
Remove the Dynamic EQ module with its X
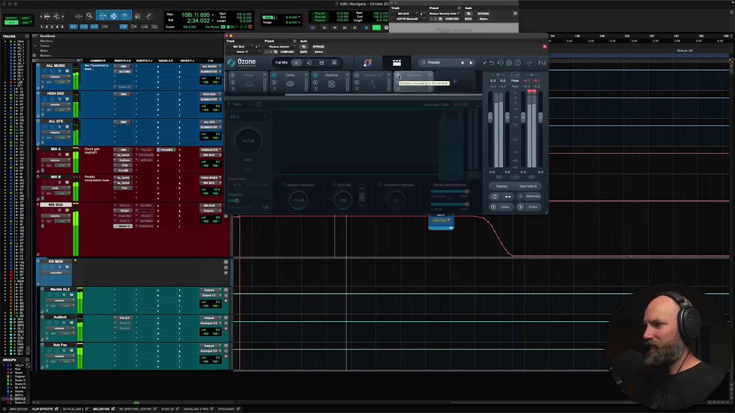(x=388, y=75)
